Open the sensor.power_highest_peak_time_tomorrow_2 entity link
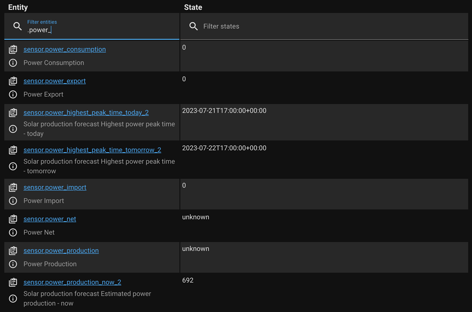The width and height of the screenshot is (472, 312). 92,150
